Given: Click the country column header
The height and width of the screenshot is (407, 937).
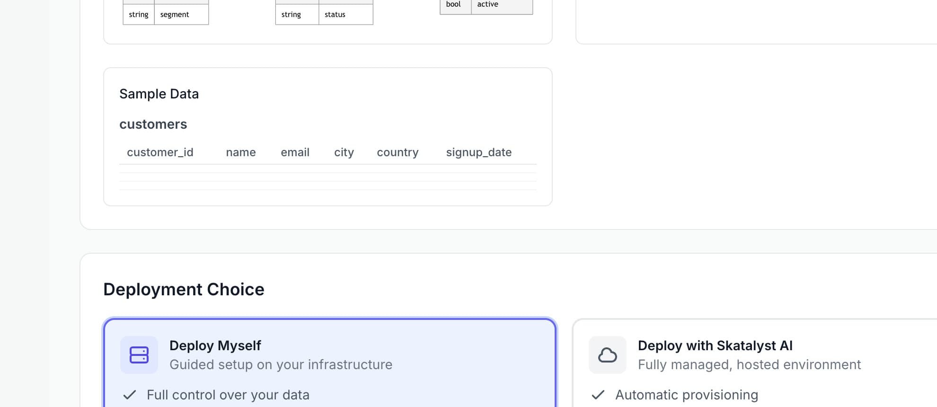Looking at the screenshot, I should 398,152.
